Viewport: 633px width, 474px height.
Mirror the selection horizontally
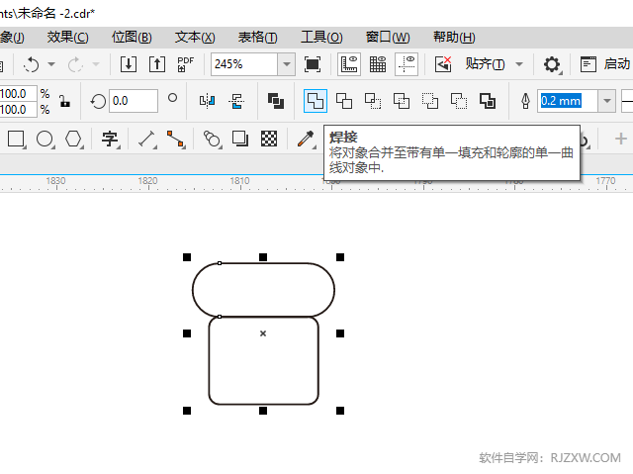point(207,101)
